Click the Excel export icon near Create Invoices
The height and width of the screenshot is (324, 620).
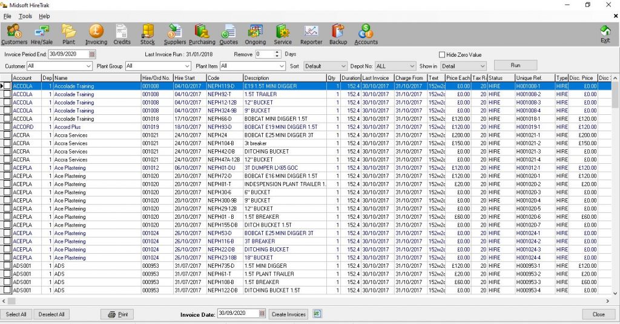tap(317, 314)
